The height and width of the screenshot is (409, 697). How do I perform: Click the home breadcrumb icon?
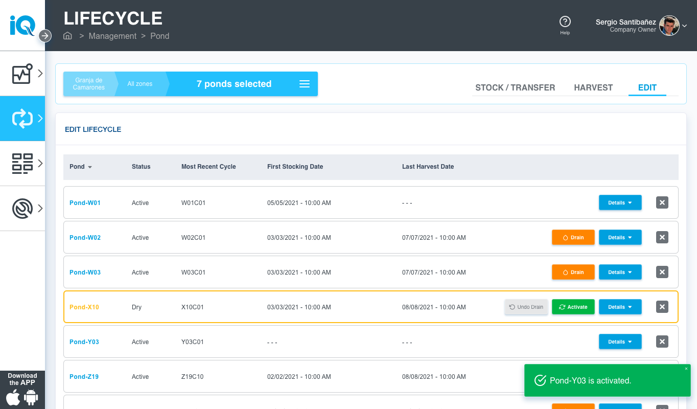(x=67, y=36)
